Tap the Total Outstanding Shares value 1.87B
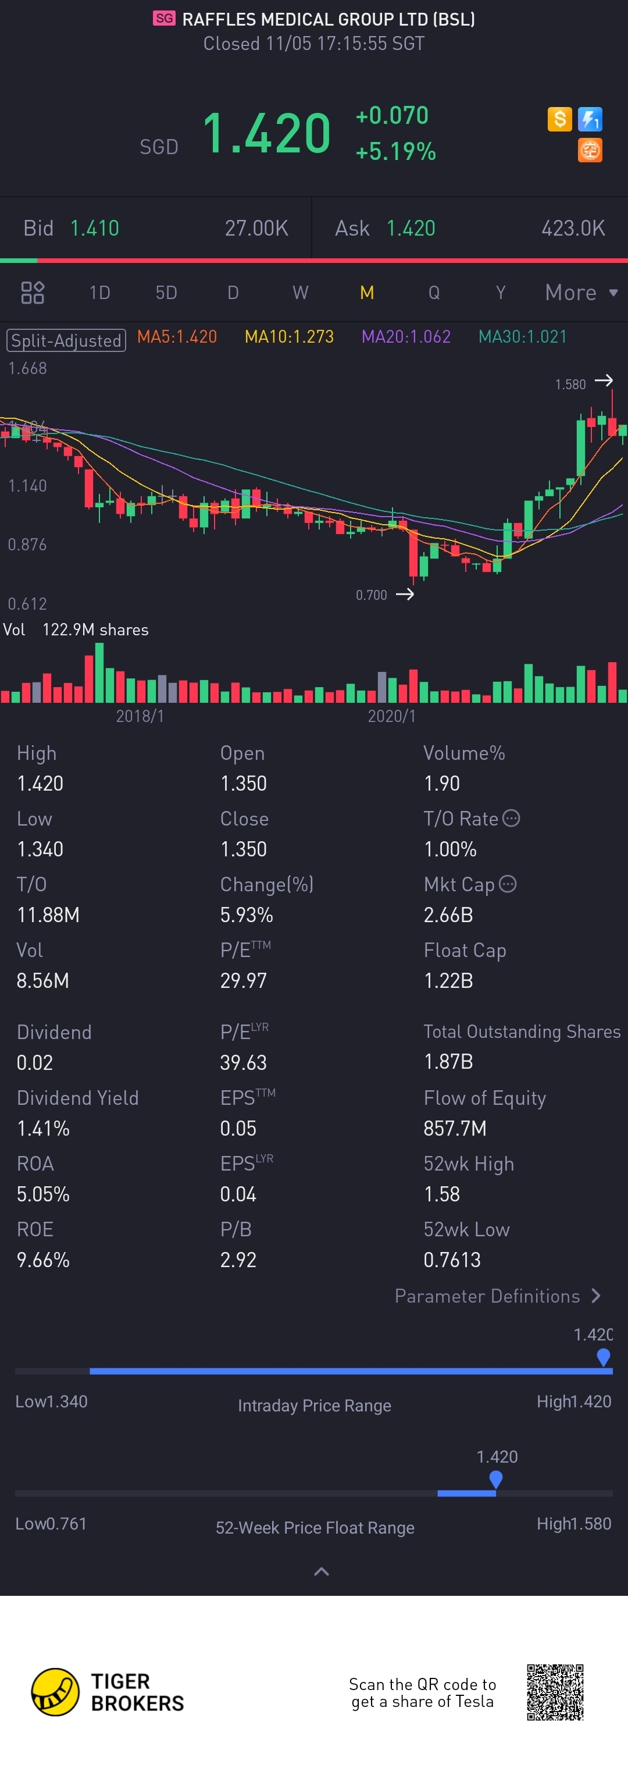This screenshot has width=628, height=1789. pos(448,1062)
